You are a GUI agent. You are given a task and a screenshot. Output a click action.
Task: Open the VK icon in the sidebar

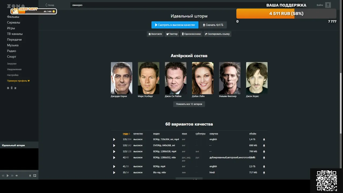[x=8, y=88]
